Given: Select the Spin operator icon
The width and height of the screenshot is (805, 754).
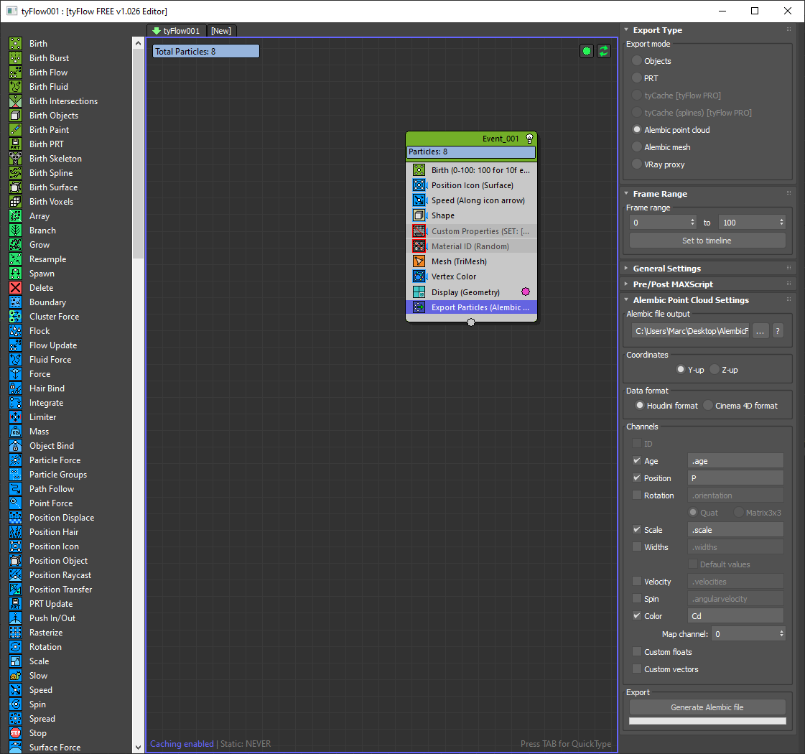Looking at the screenshot, I should click(15, 704).
